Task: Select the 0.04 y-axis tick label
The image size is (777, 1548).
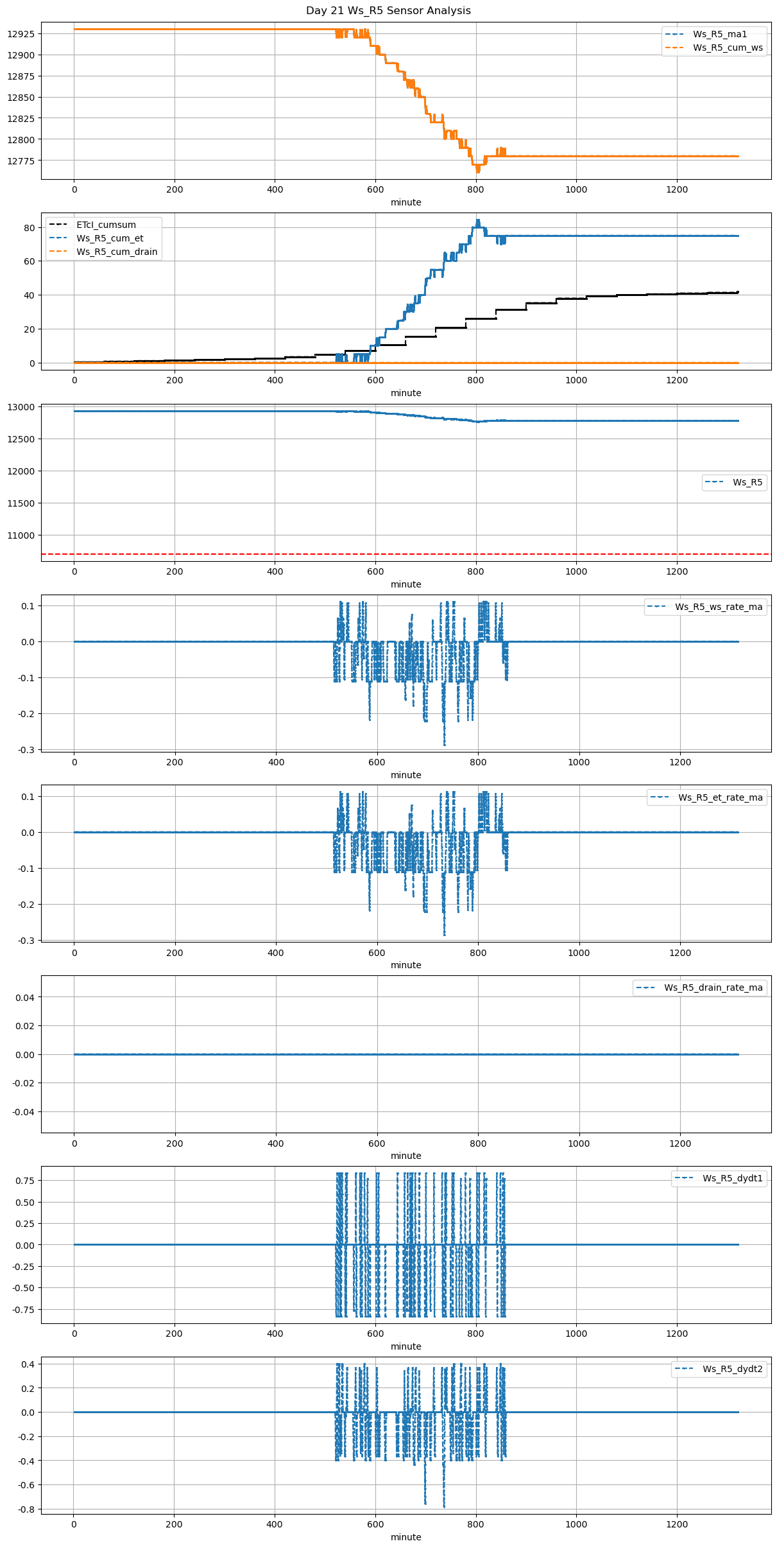Action: point(26,997)
